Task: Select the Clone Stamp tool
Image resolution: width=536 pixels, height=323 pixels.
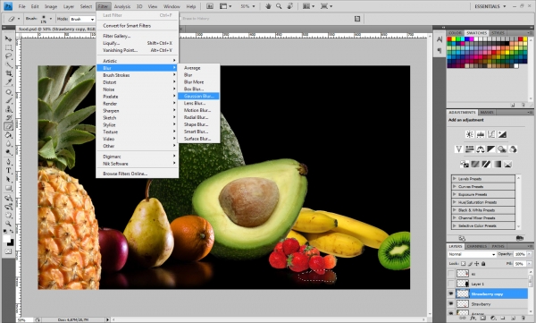Action: [x=8, y=109]
